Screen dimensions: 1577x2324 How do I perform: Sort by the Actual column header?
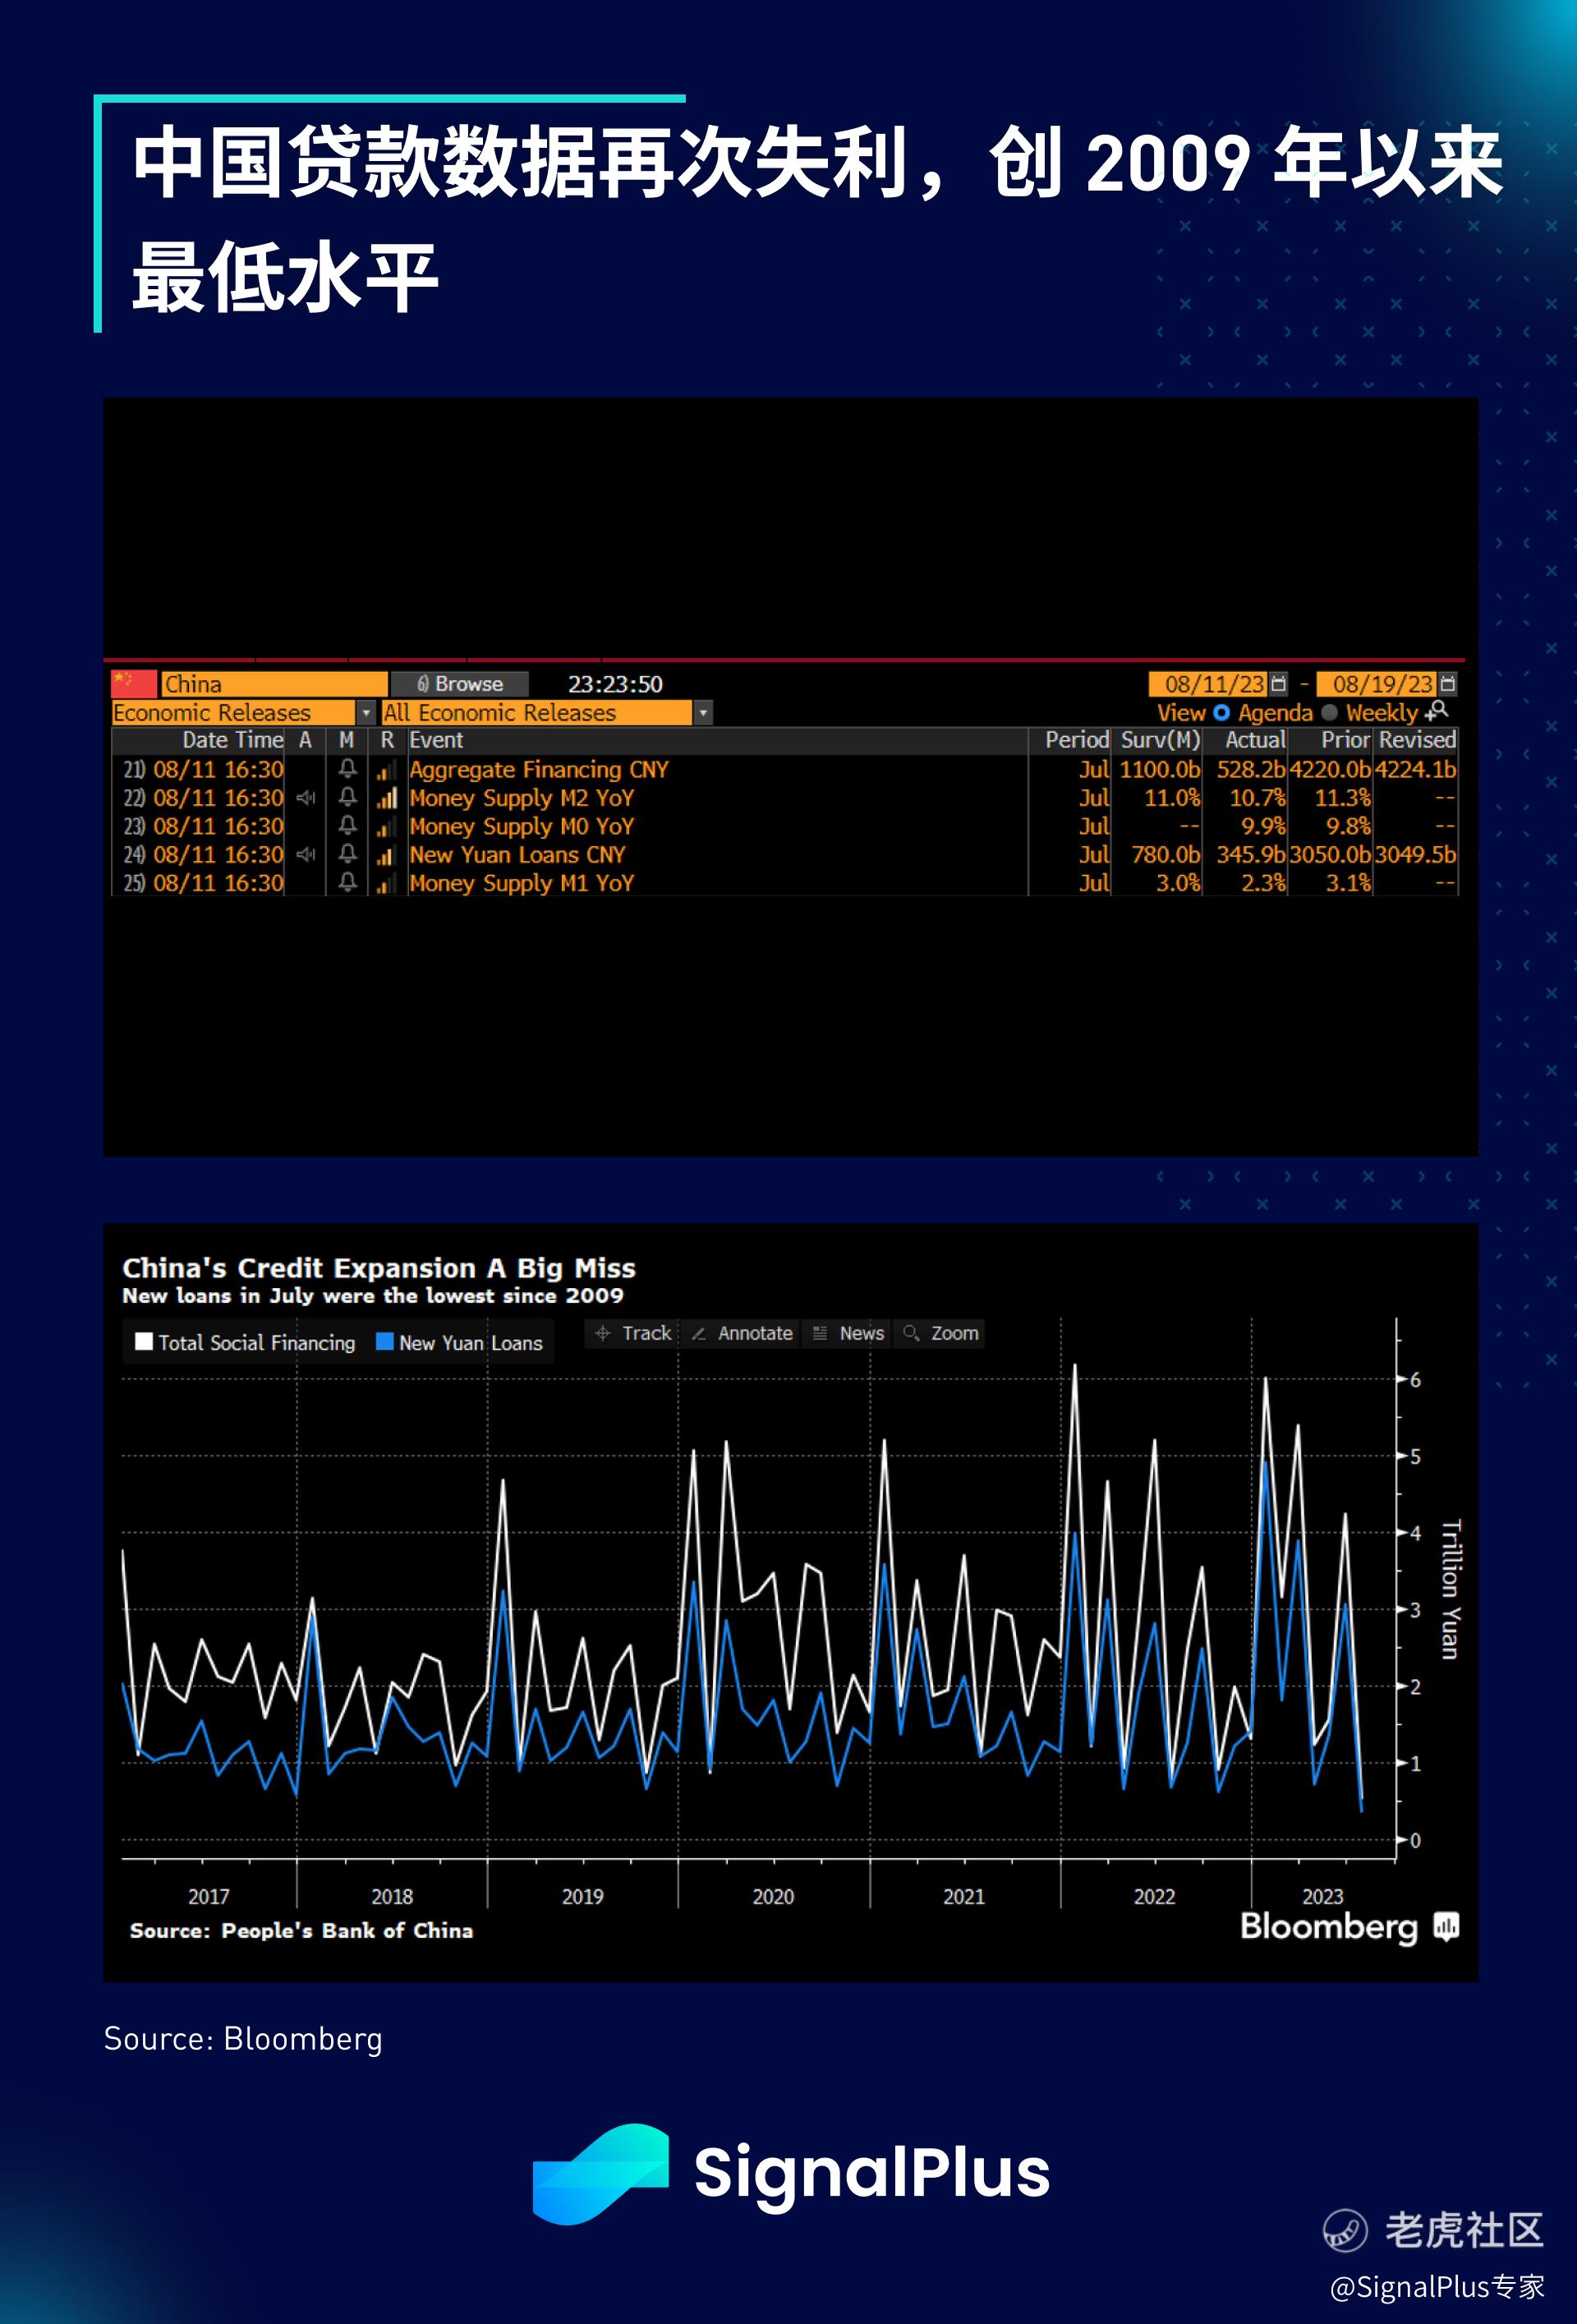coord(1255,740)
